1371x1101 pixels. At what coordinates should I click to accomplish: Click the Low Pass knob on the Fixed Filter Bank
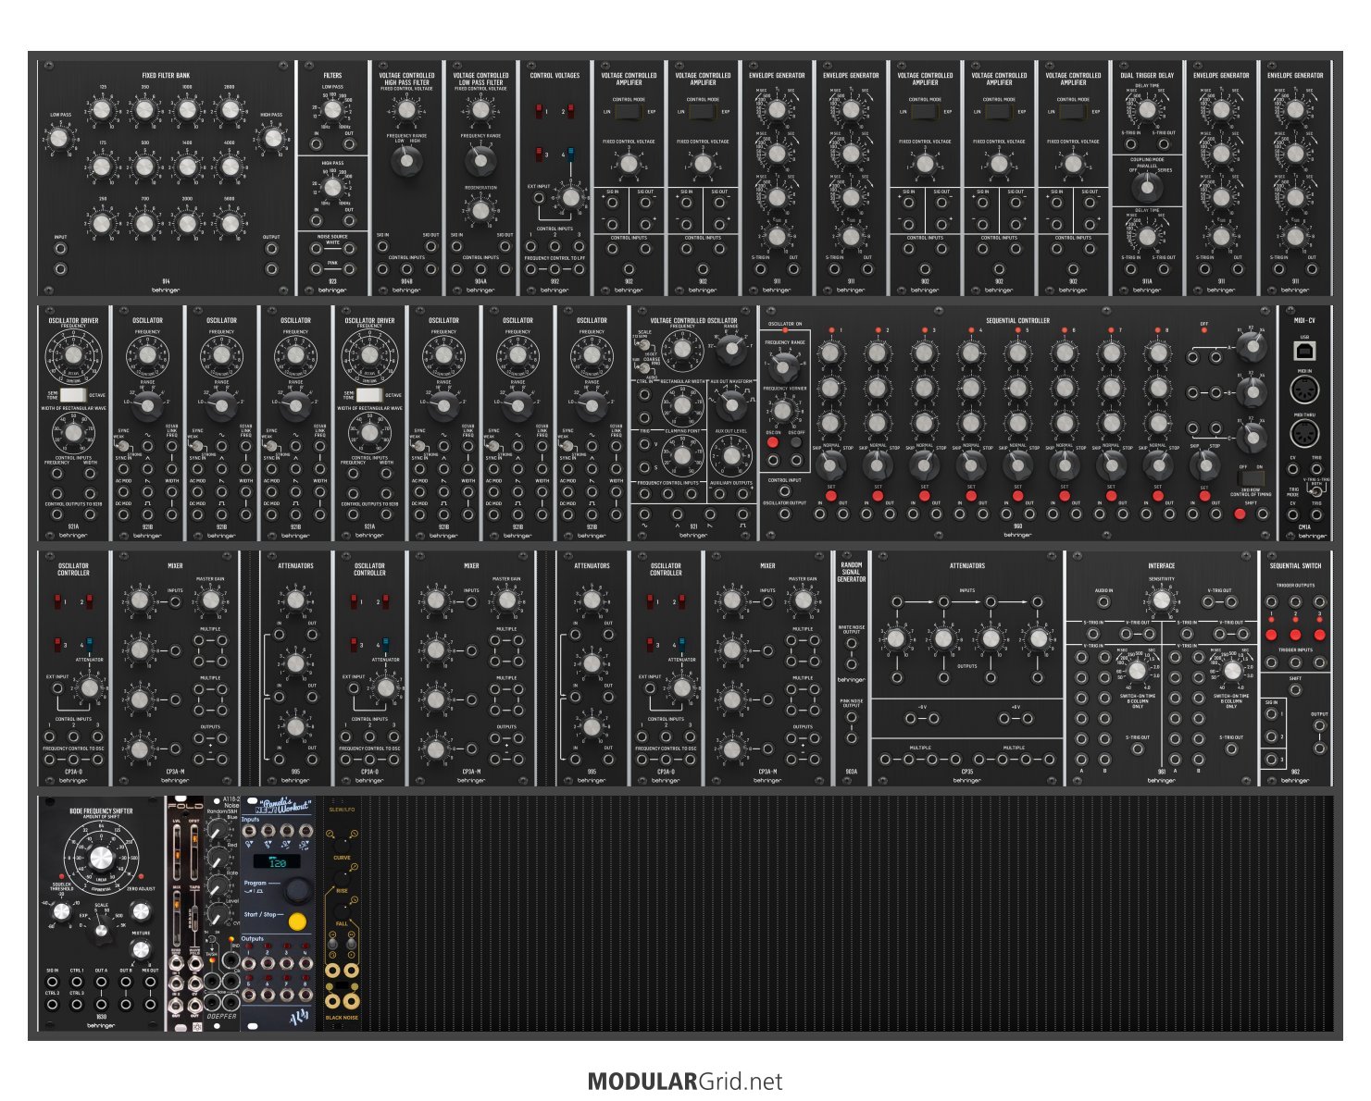tap(60, 139)
